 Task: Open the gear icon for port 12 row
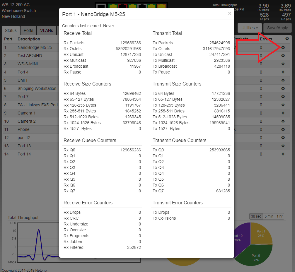click(x=283, y=138)
